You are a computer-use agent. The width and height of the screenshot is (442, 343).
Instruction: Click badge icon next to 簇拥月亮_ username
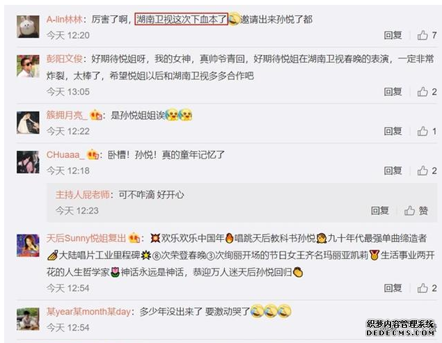(95, 115)
